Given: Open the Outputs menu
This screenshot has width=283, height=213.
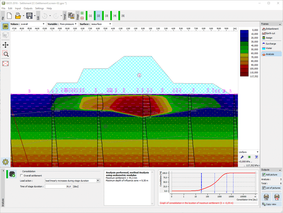Looking at the screenshot, I should 28,8.
